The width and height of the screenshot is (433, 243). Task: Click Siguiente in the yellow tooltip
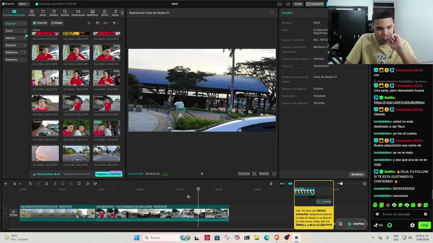click(326, 224)
